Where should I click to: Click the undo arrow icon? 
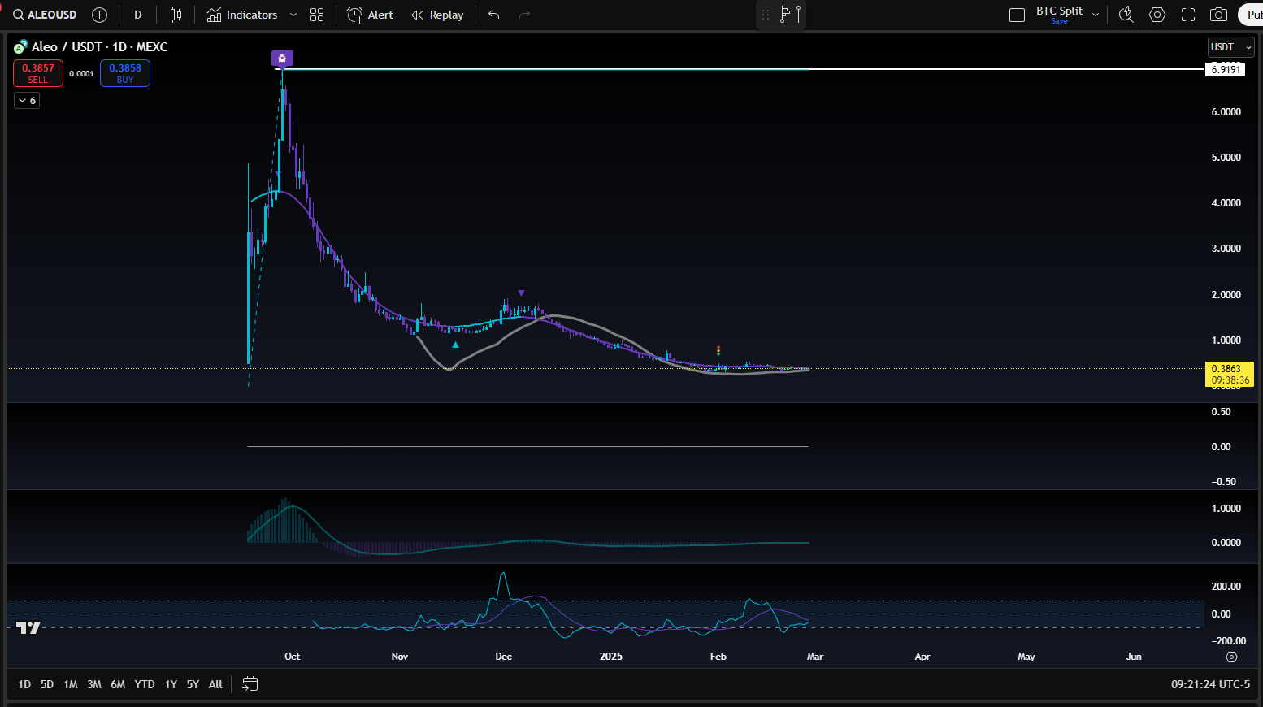tap(493, 14)
